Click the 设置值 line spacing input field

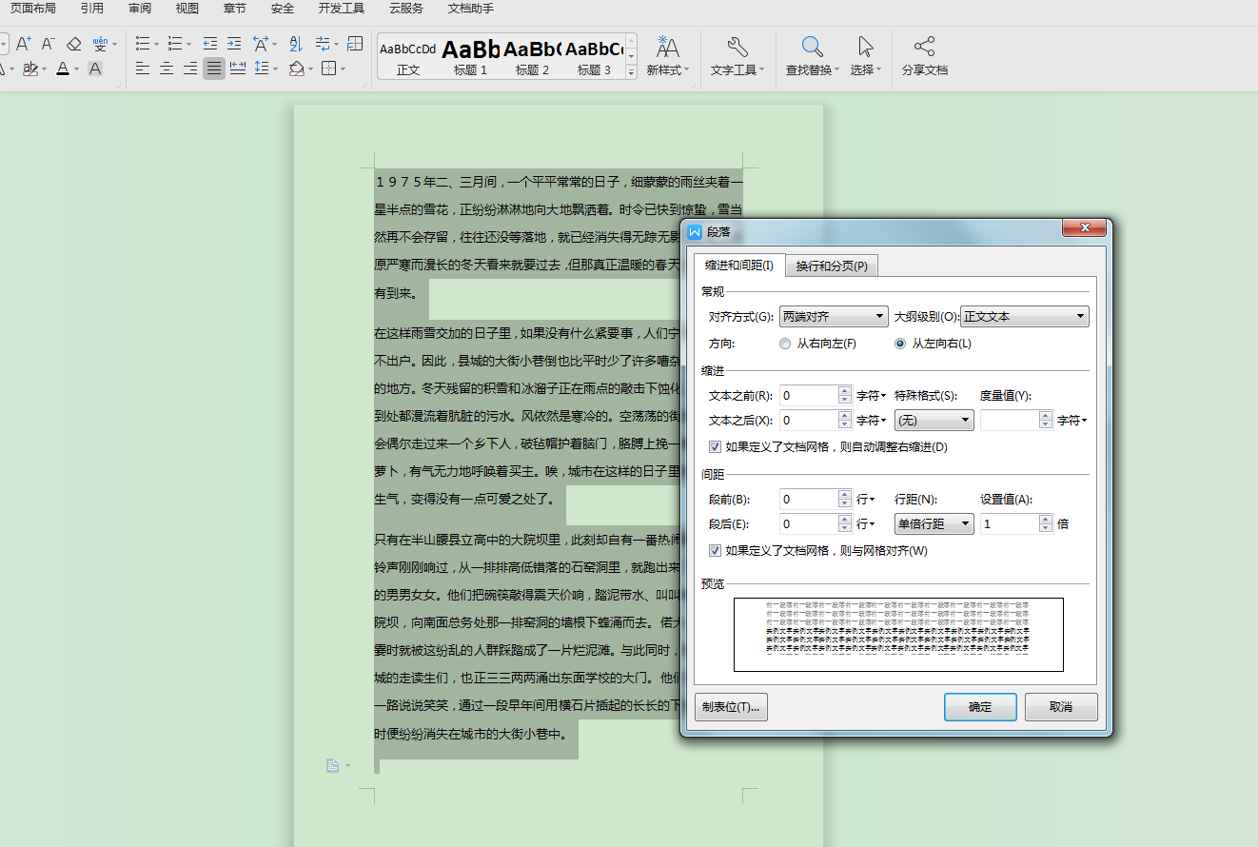[x=1010, y=523]
